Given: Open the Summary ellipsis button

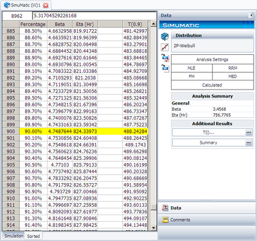Looking at the screenshot, I should pyautogui.click(x=249, y=142).
